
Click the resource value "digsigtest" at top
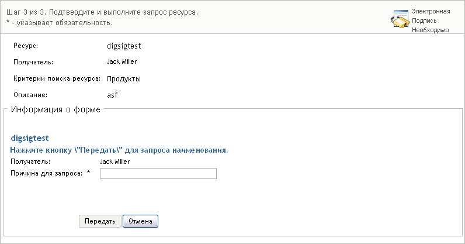pos(125,45)
